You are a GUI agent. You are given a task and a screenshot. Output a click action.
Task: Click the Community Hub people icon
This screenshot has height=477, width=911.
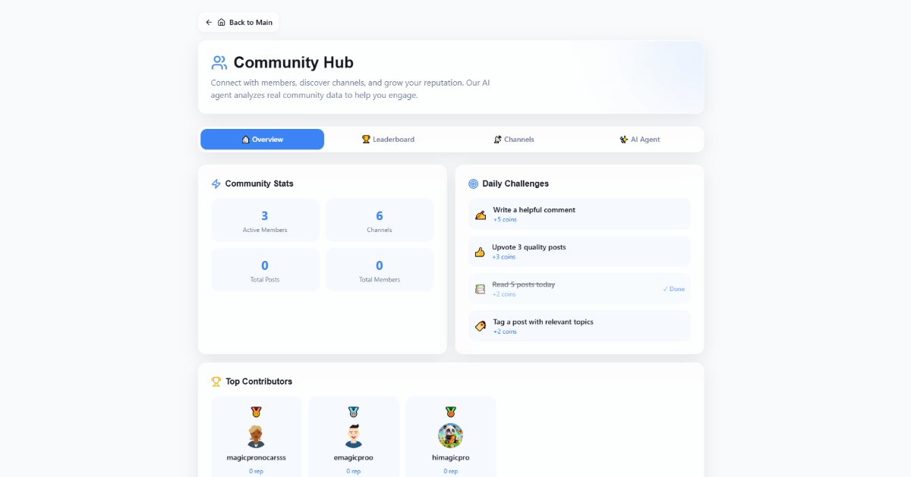(x=219, y=62)
